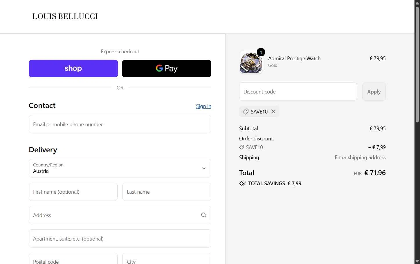
Task: Select the Subtotal label
Action: (x=248, y=129)
